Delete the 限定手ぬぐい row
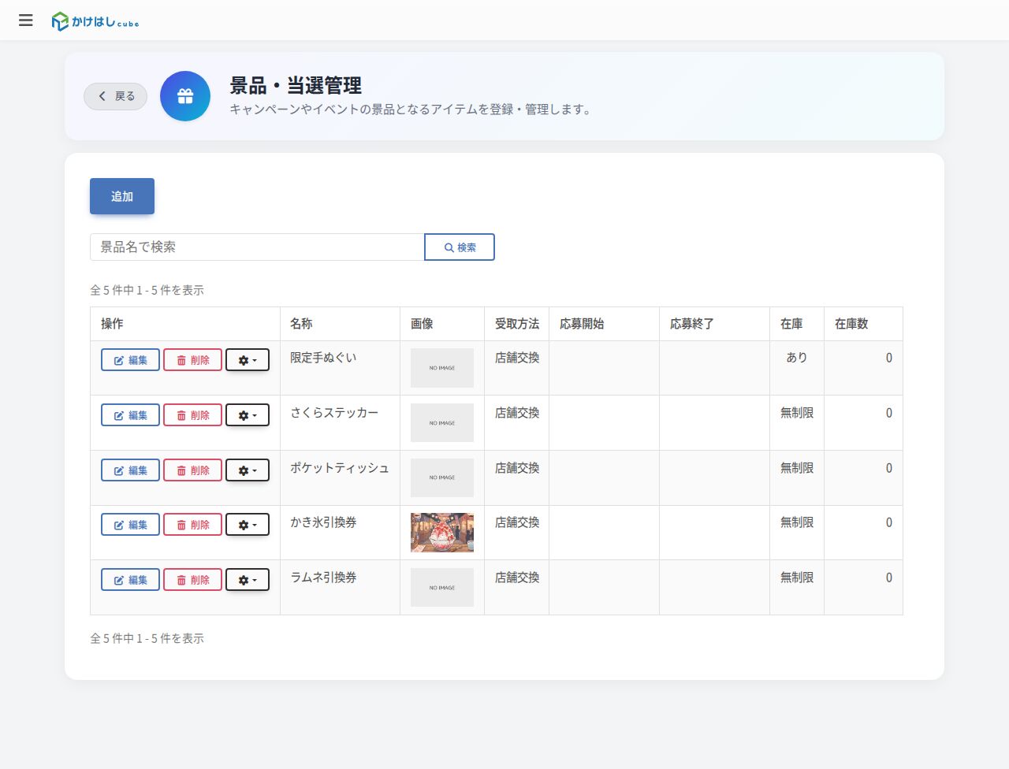This screenshot has height=769, width=1009. [x=192, y=360]
